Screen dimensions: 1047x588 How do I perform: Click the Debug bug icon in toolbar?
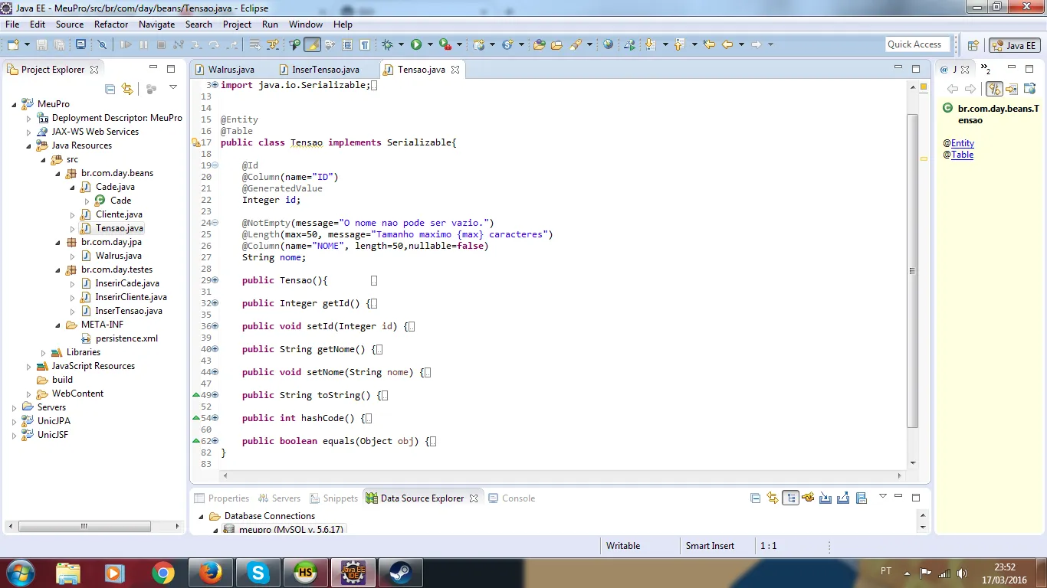(x=388, y=44)
